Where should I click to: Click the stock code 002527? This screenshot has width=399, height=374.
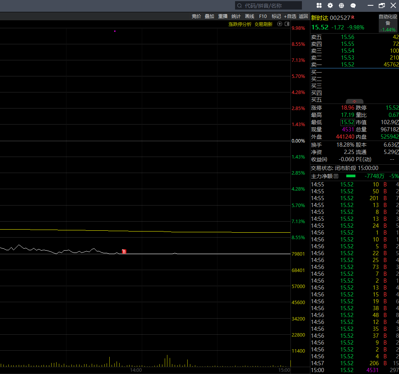(340, 18)
